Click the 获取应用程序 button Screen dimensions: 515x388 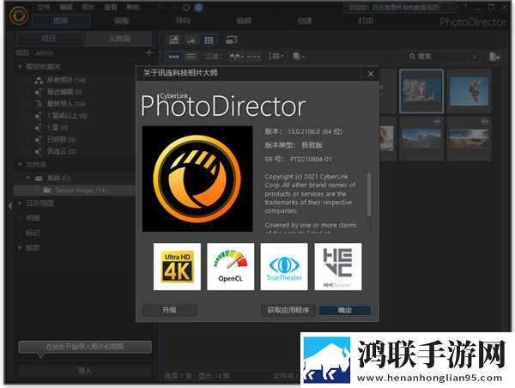click(x=288, y=310)
